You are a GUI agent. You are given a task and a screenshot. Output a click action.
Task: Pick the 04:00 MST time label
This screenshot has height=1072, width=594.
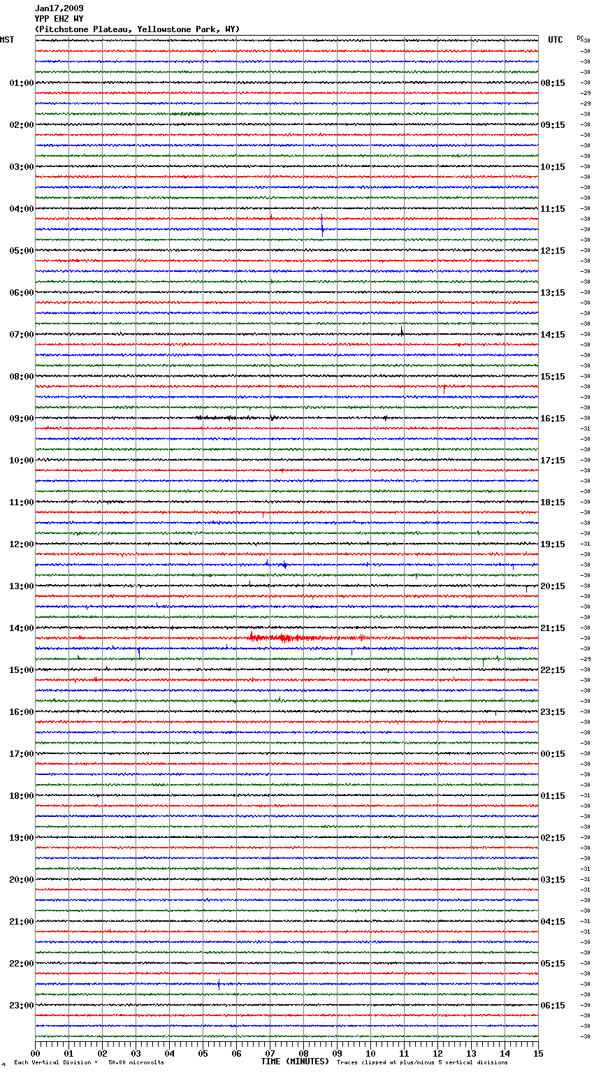coord(22,209)
